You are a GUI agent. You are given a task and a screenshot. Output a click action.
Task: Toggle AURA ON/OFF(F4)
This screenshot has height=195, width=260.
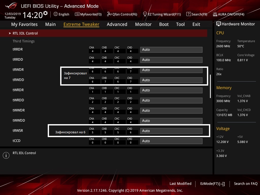tap(231, 14)
